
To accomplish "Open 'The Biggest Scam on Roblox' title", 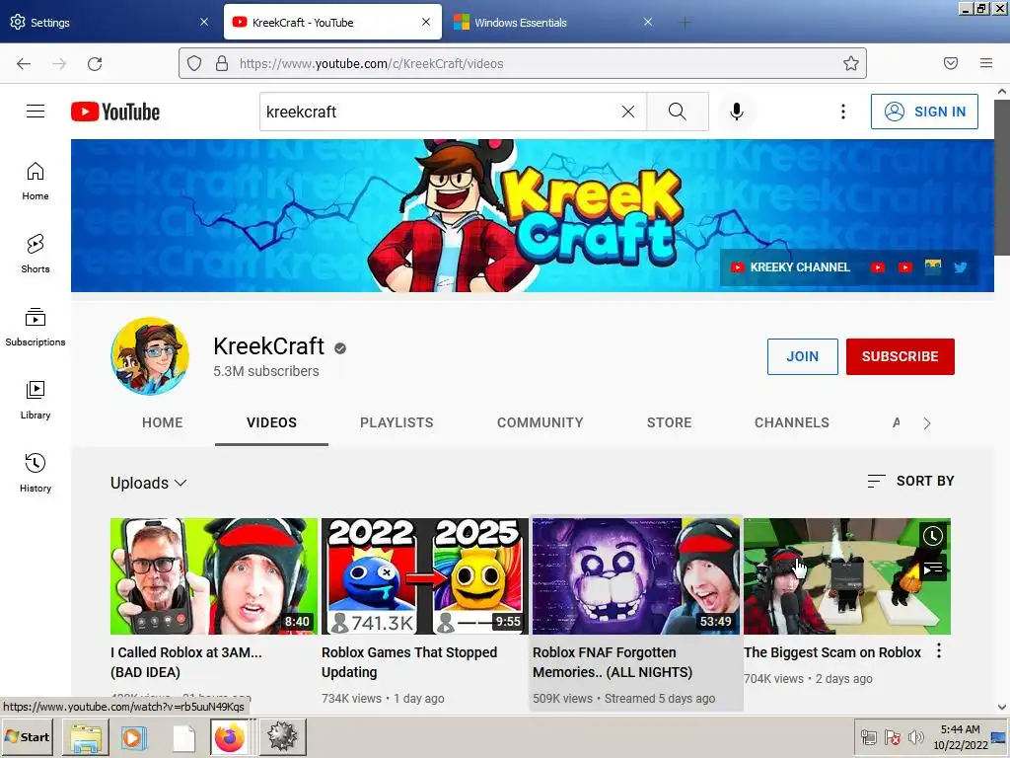I will click(832, 652).
